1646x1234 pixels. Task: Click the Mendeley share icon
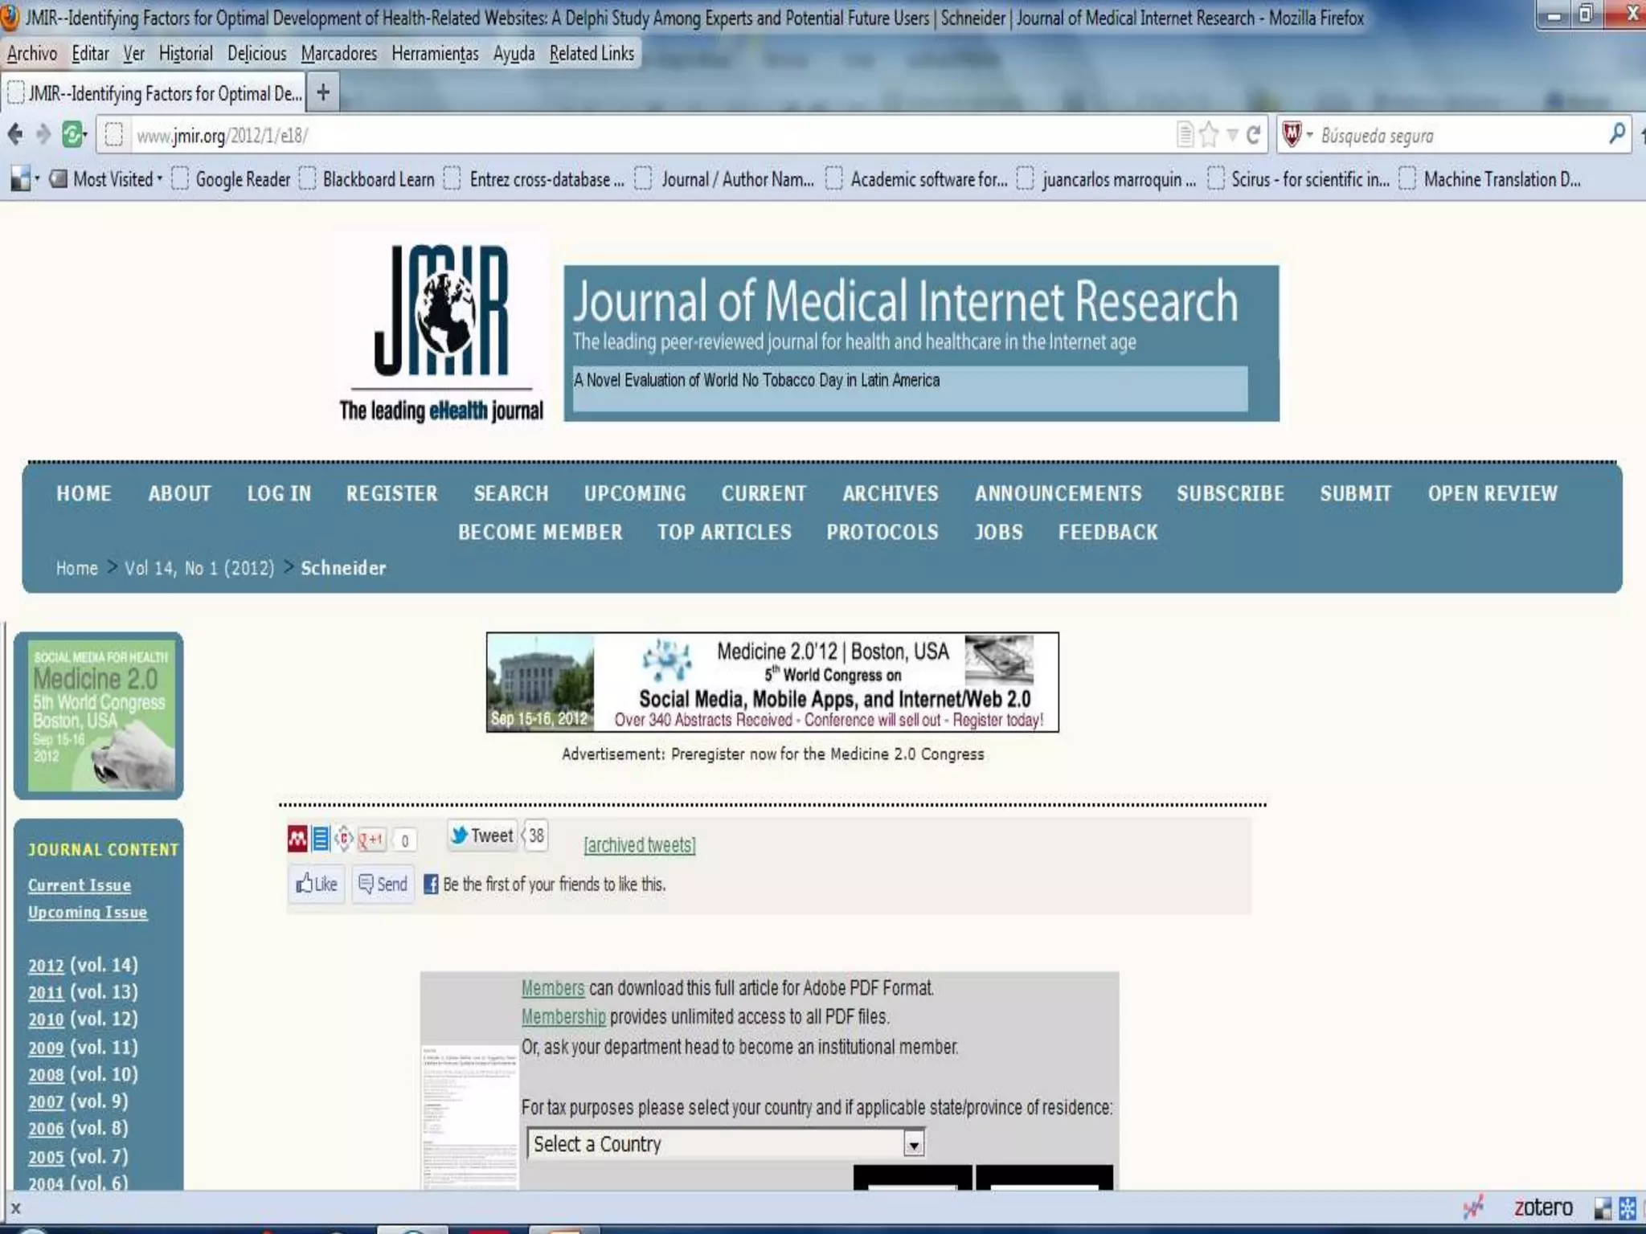pos(297,839)
